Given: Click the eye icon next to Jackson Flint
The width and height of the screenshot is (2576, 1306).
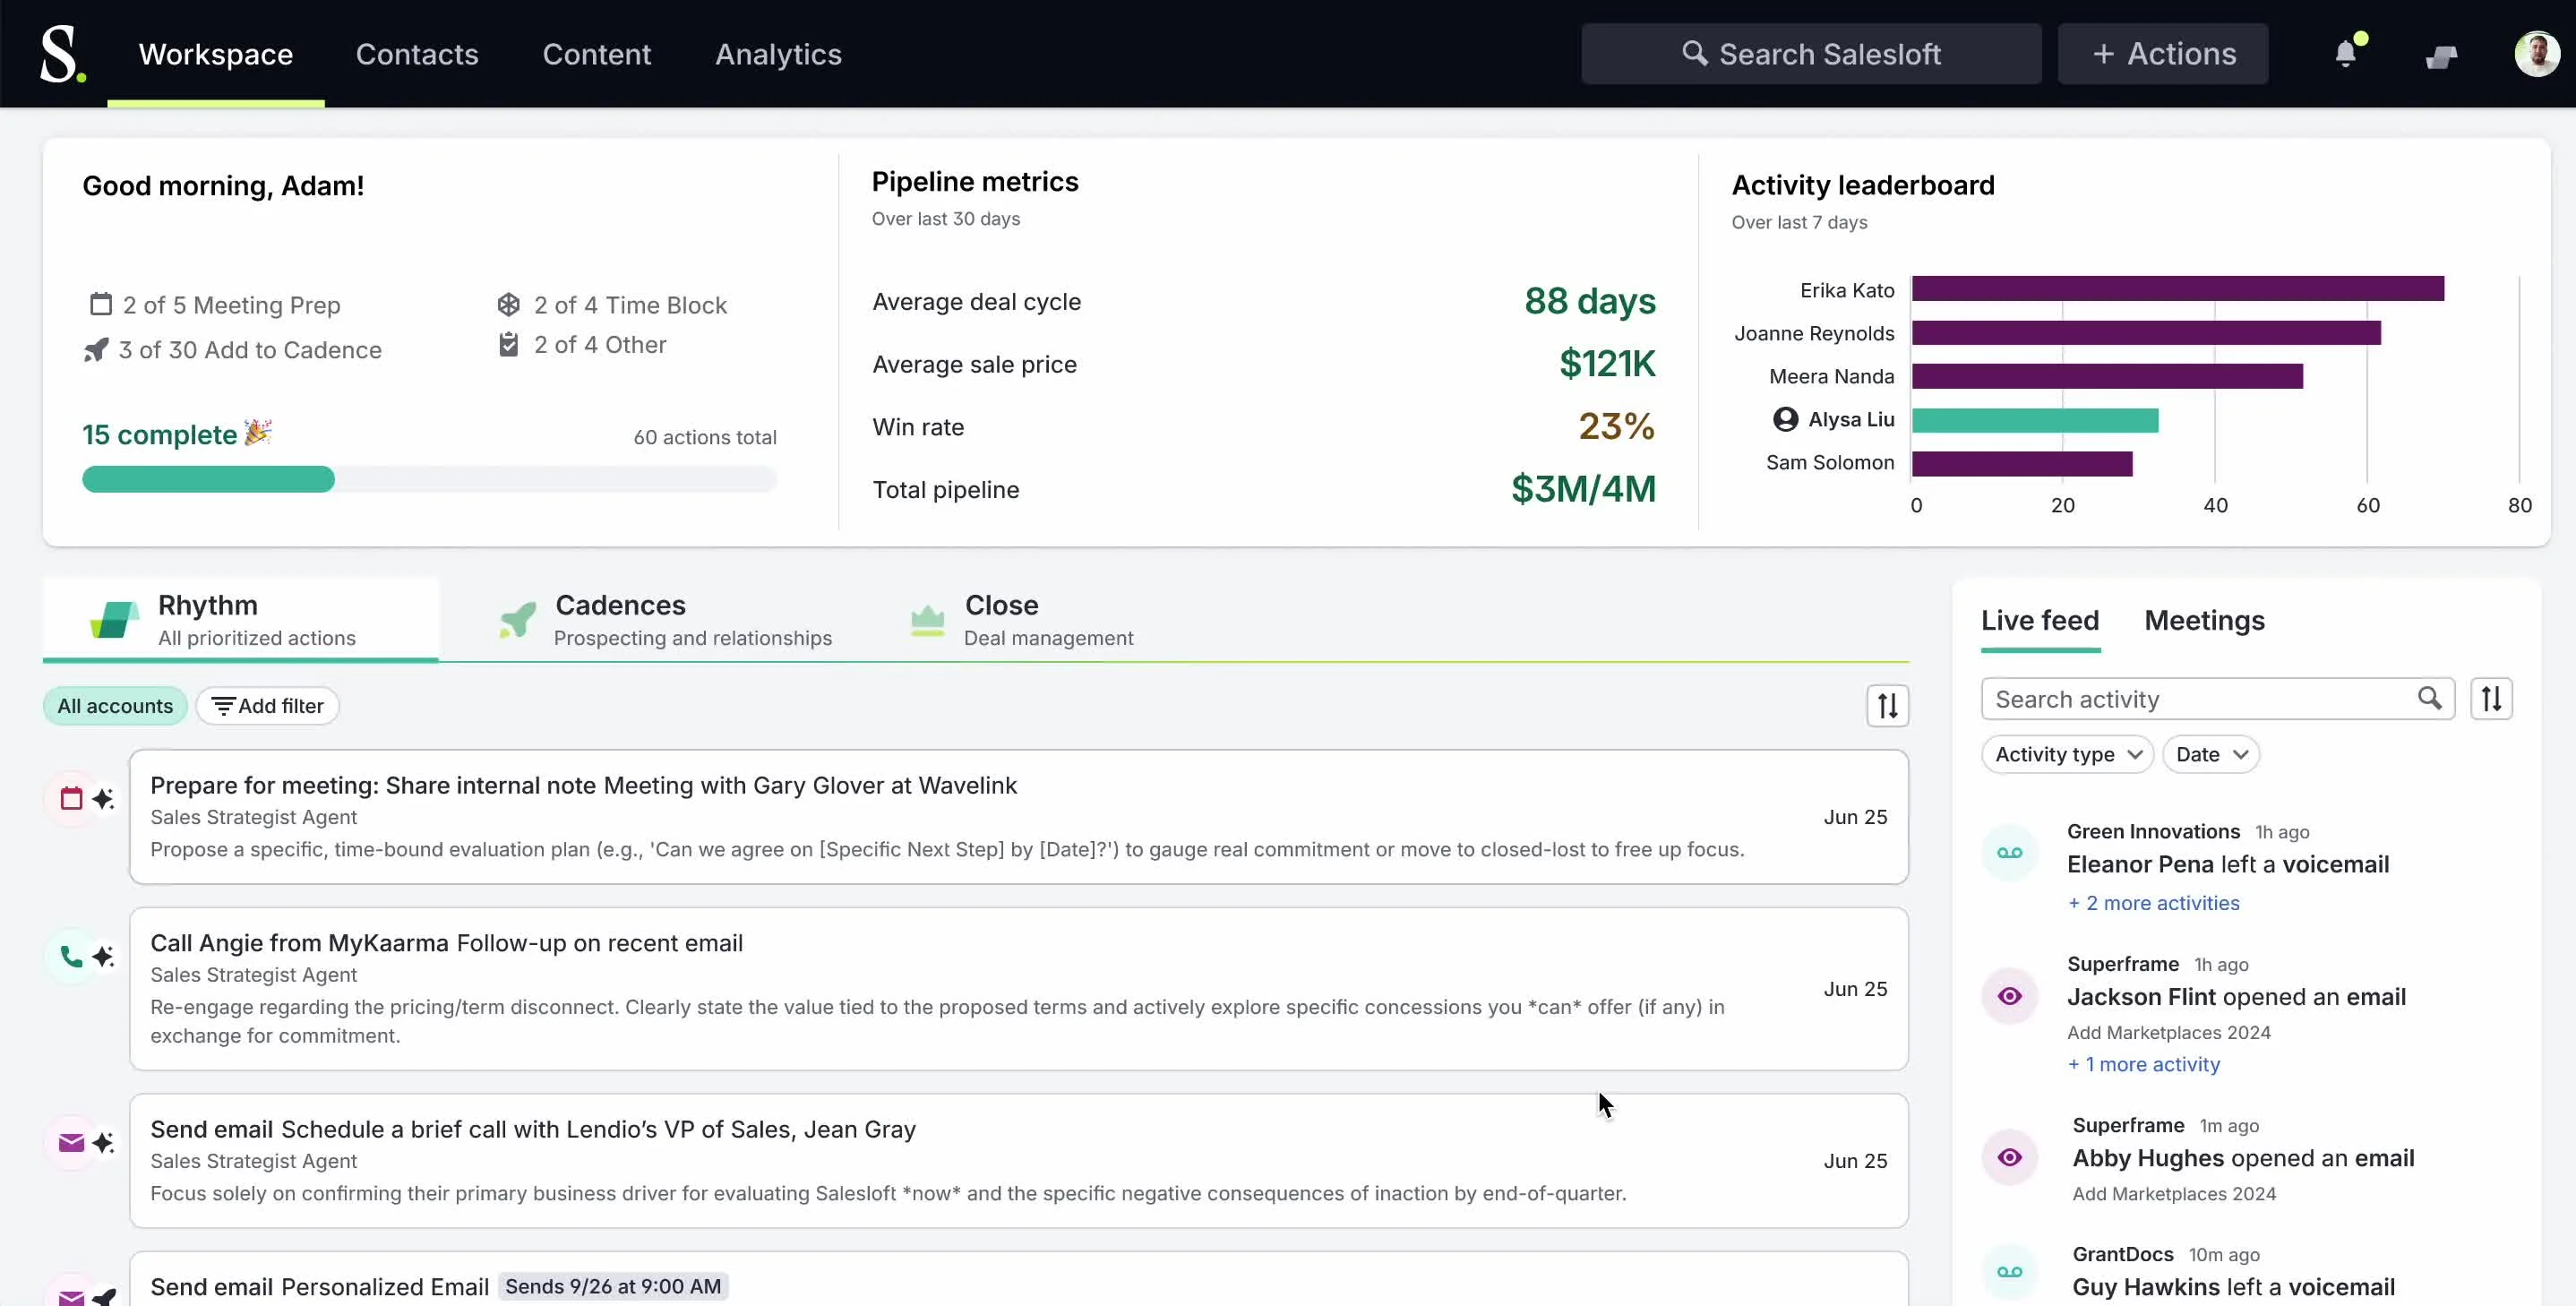Looking at the screenshot, I should click(x=2009, y=996).
